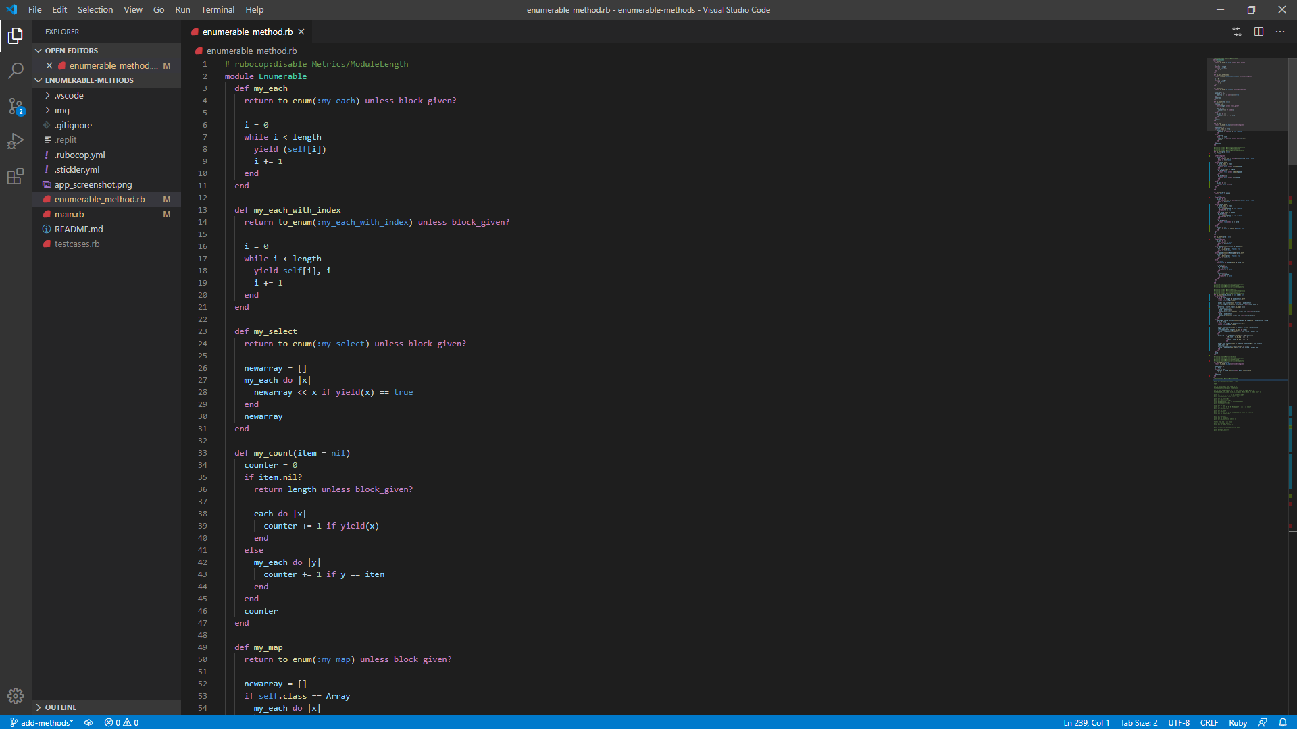Change the Ruby language mode
The image size is (1297, 729).
[x=1238, y=722]
